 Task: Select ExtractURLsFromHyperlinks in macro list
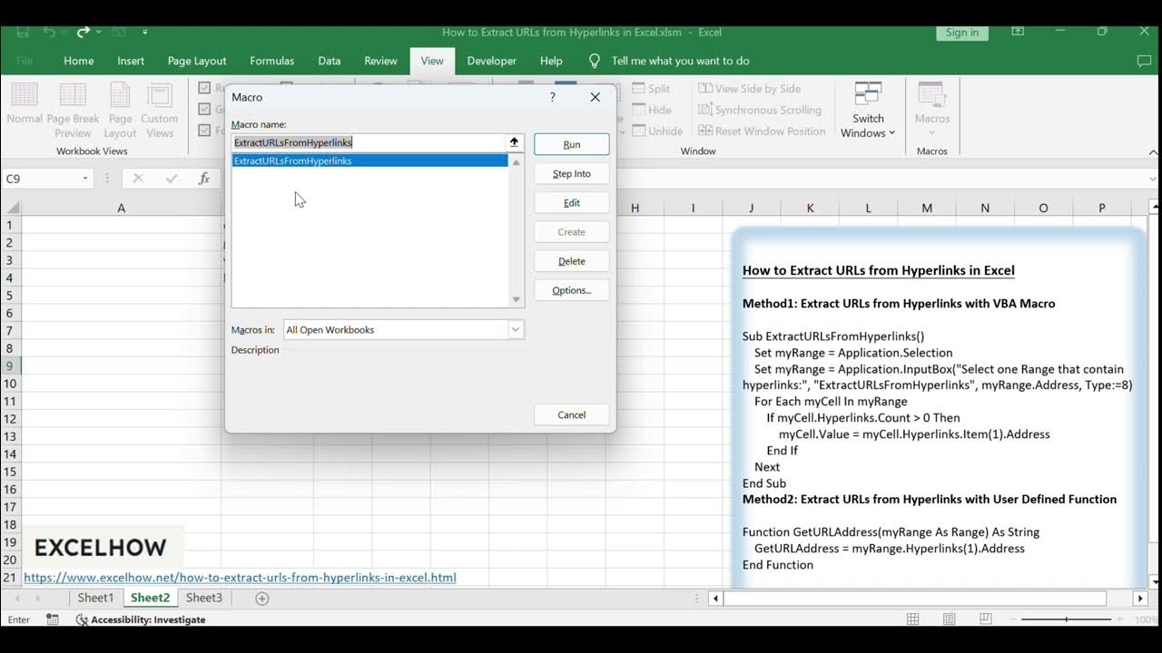(369, 161)
